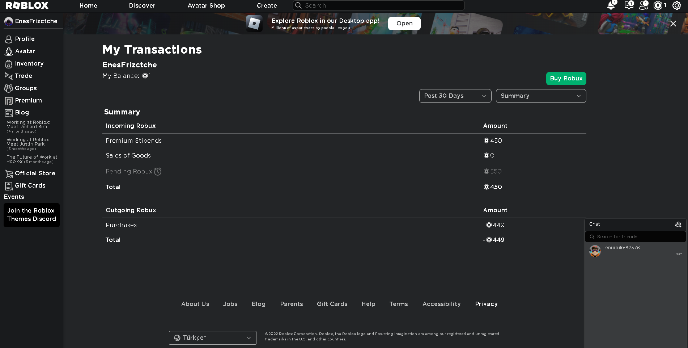Click the Roblox logo in the header
This screenshot has width=688, height=348.
point(27,5)
